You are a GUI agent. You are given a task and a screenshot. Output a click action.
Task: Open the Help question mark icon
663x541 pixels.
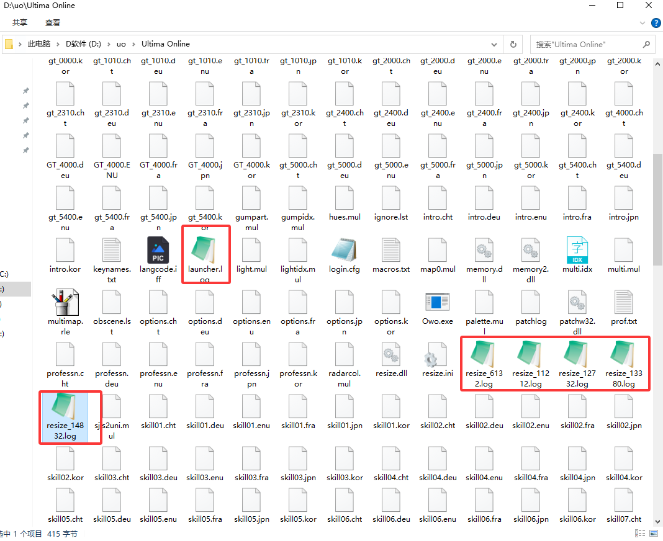656,23
